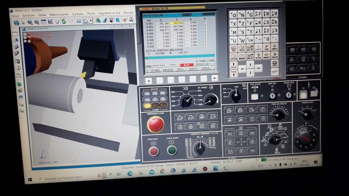
Task: Toggle the EDIT KEY switch
Action: [x=272, y=96]
